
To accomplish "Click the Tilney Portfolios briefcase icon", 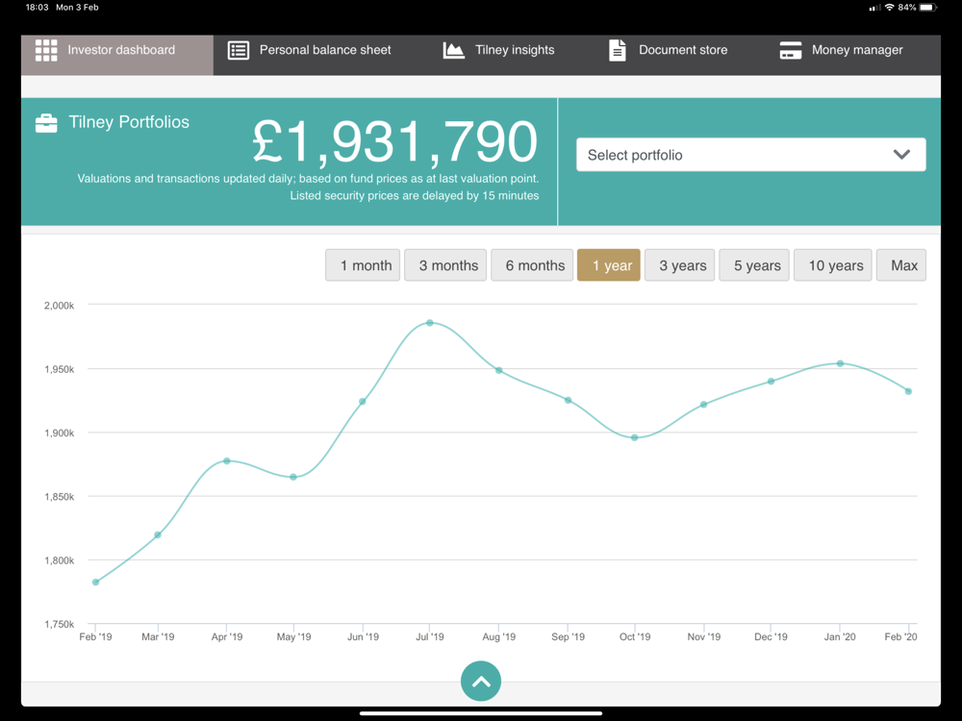I will click(x=46, y=123).
